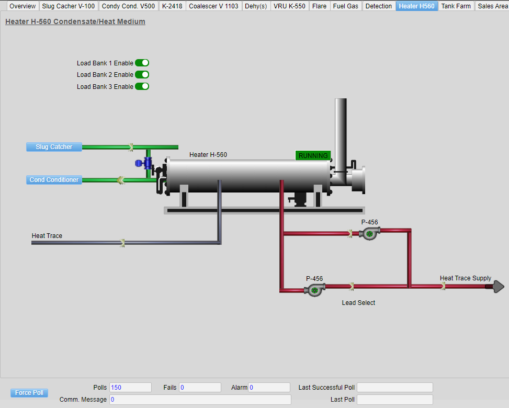
Task: Open the Detection tab
Action: click(379, 6)
